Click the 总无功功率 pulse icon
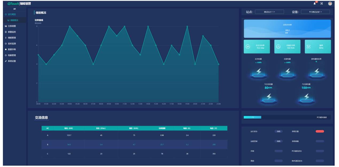339x167 pixels. click(x=248, y=47)
